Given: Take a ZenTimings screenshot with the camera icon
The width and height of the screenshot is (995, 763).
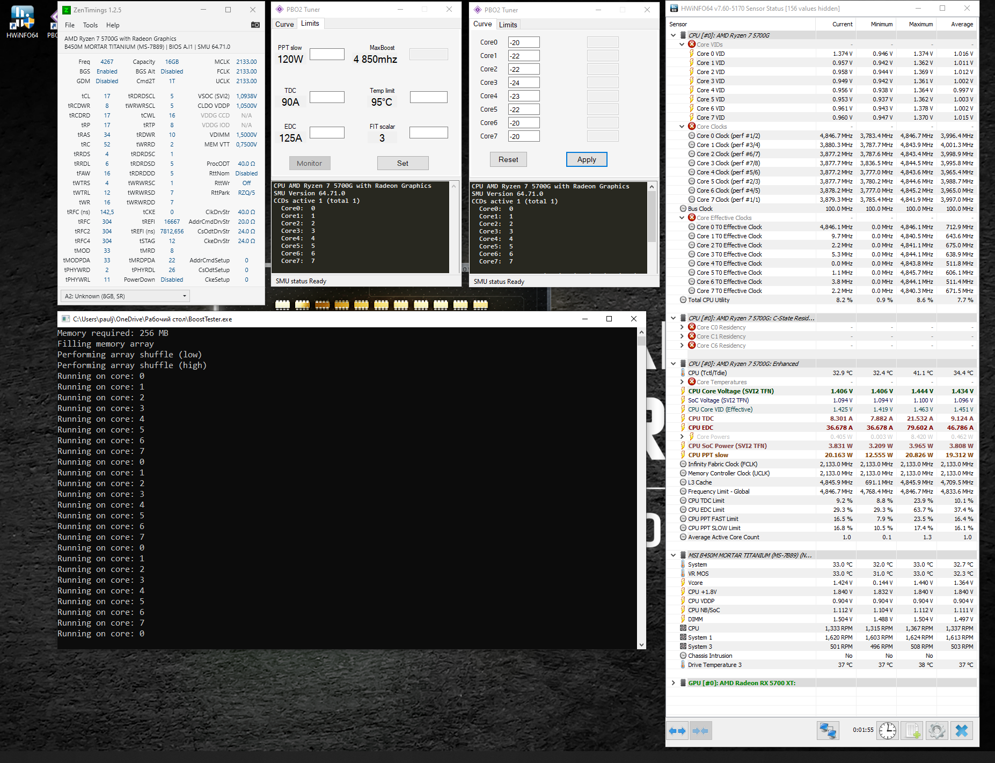Looking at the screenshot, I should pyautogui.click(x=255, y=25).
